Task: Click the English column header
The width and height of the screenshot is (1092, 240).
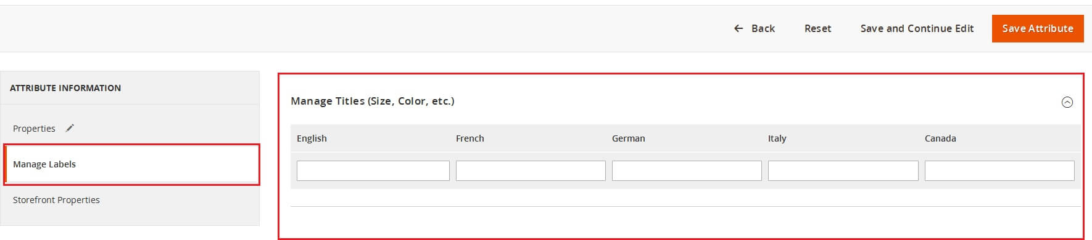Action: tap(312, 138)
